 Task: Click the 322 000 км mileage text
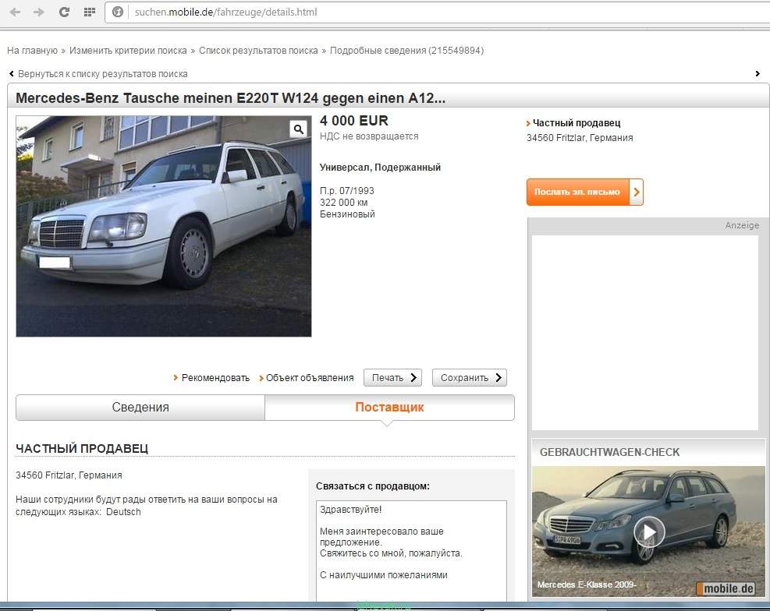(344, 203)
